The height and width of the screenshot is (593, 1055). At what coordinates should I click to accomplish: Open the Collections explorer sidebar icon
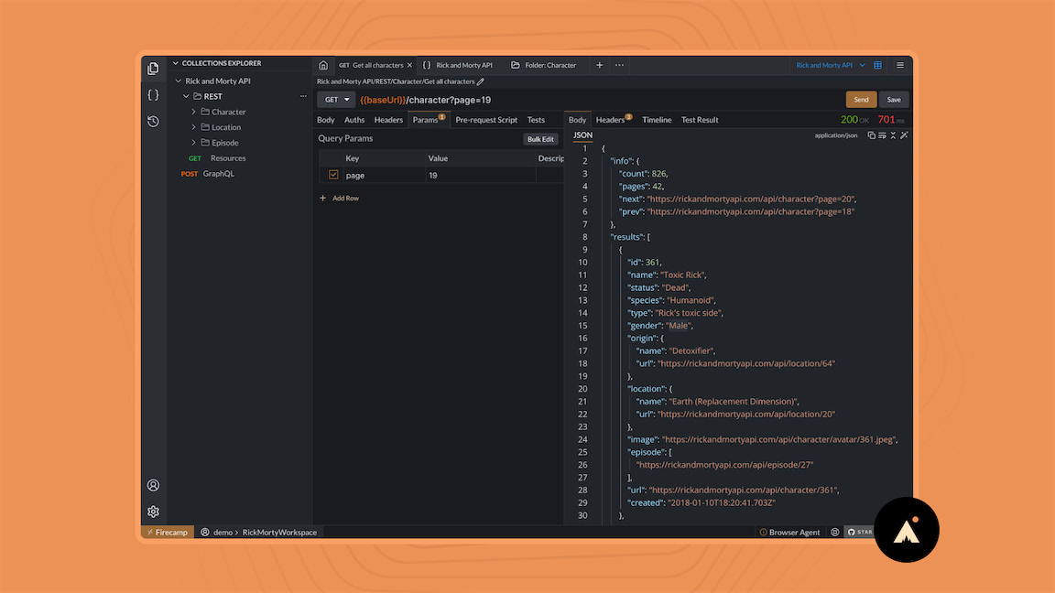[x=154, y=69]
